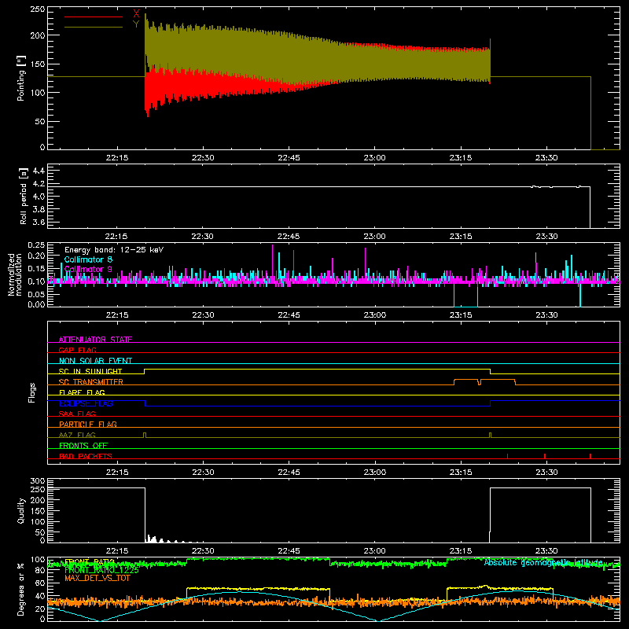
Task: Click the 22:15 label under the Pointing plot
Action: (117, 158)
